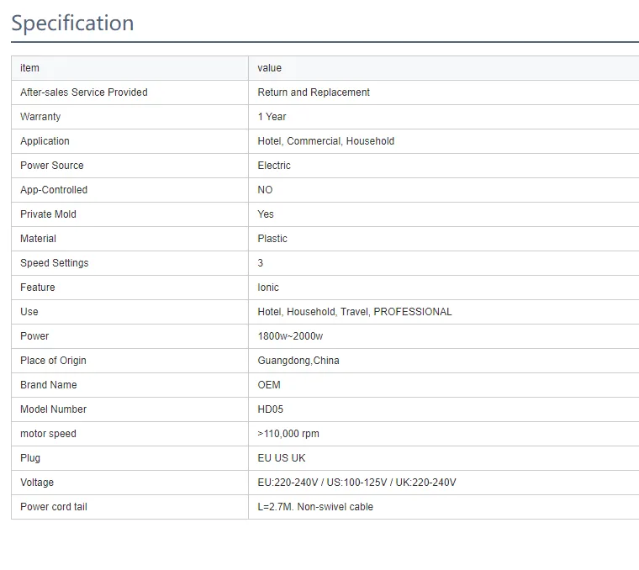Screen dimensions: 639x570
Task: Select the 'item' column header
Action: 29,67
